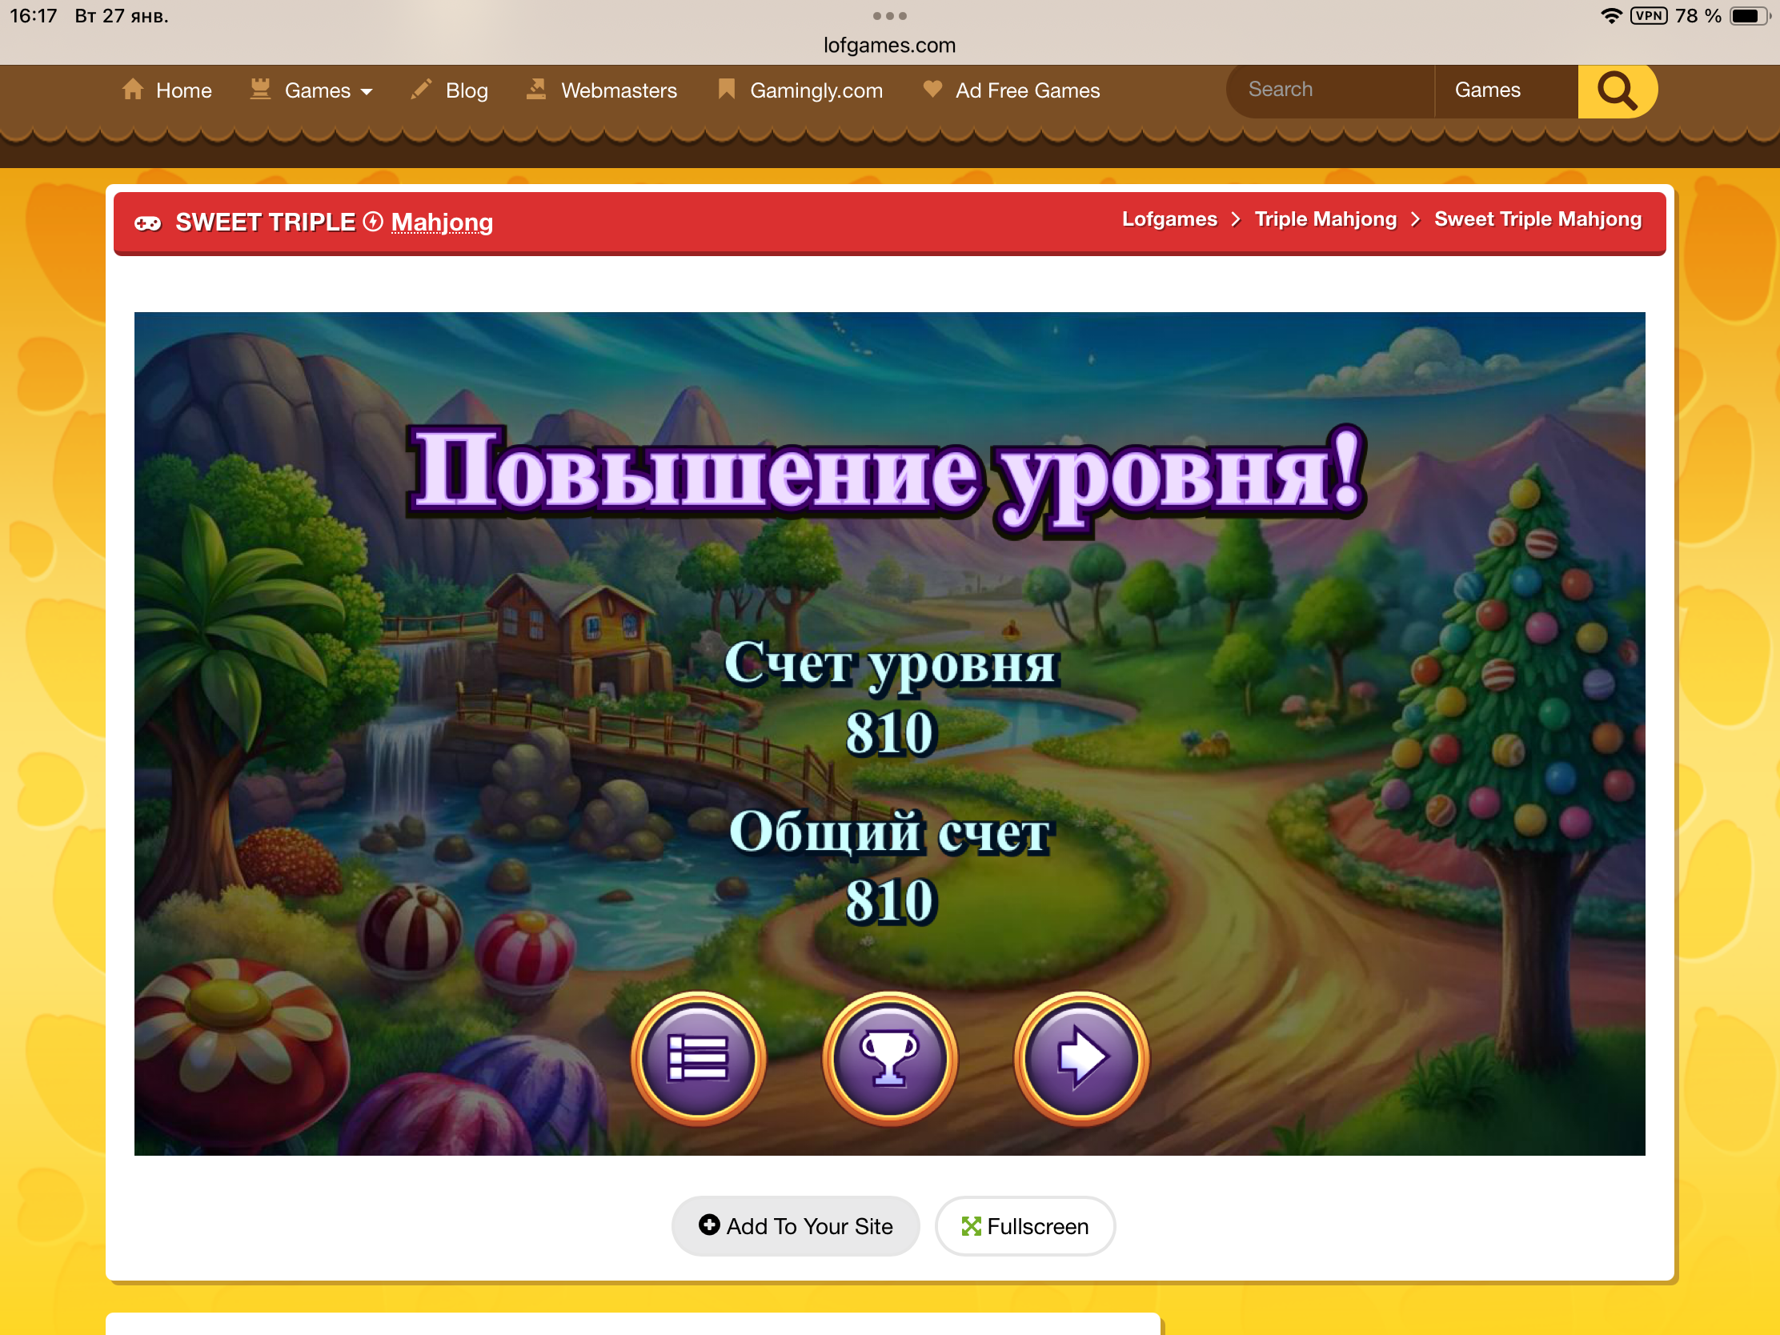Proceed to next level with arrow icon
The image size is (1780, 1335).
pyautogui.click(x=1080, y=1060)
